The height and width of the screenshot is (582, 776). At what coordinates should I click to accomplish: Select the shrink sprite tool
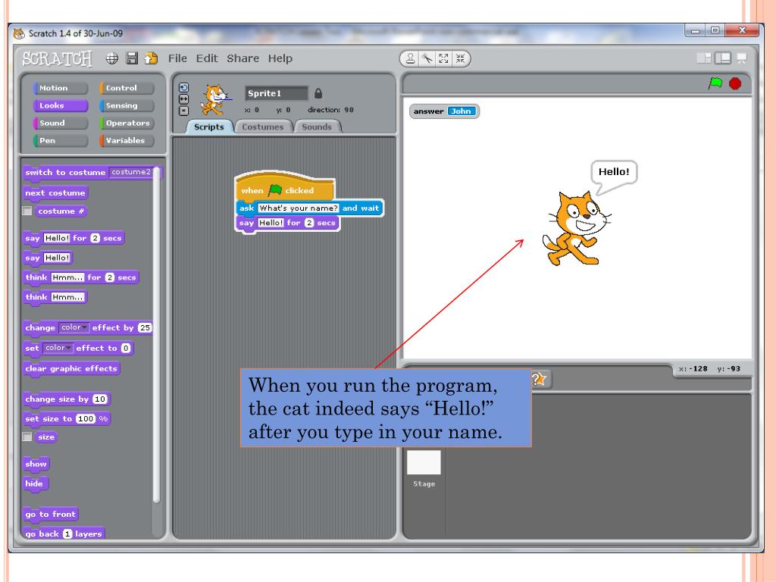460,59
